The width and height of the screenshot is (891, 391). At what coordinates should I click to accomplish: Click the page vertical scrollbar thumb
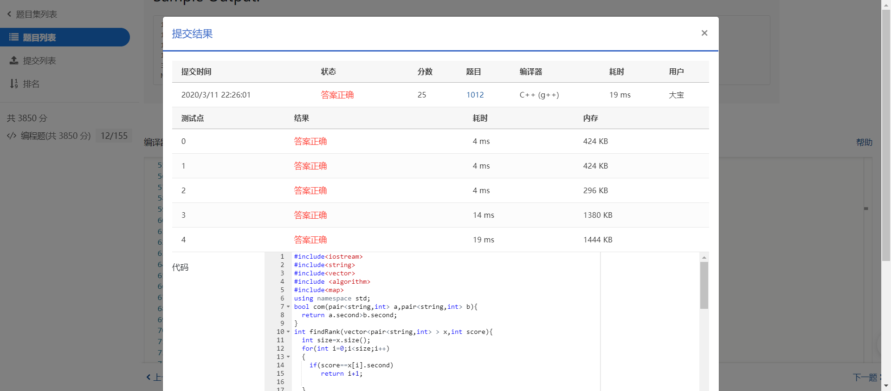886,135
